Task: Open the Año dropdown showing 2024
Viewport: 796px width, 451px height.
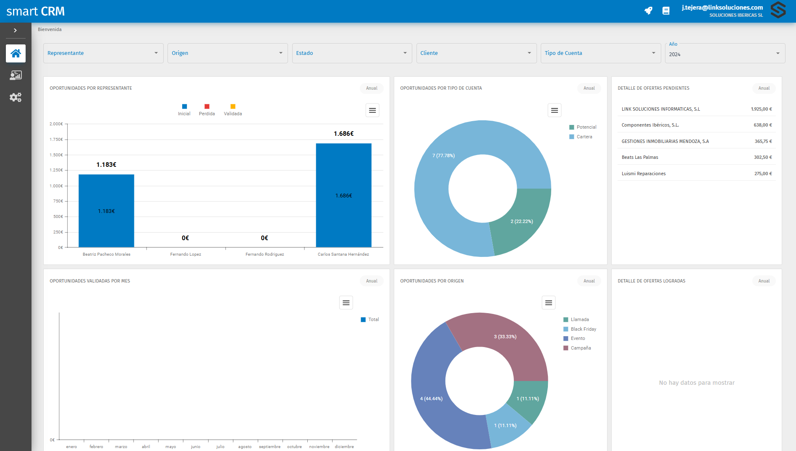Action: click(x=725, y=54)
